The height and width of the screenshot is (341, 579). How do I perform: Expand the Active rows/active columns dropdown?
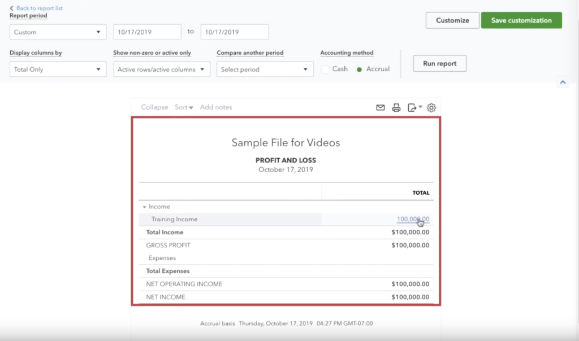coord(162,69)
